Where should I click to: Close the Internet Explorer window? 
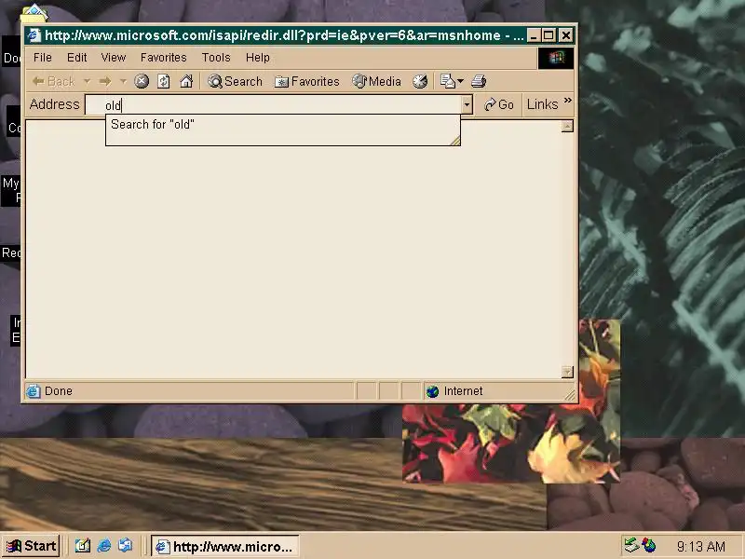tap(566, 35)
